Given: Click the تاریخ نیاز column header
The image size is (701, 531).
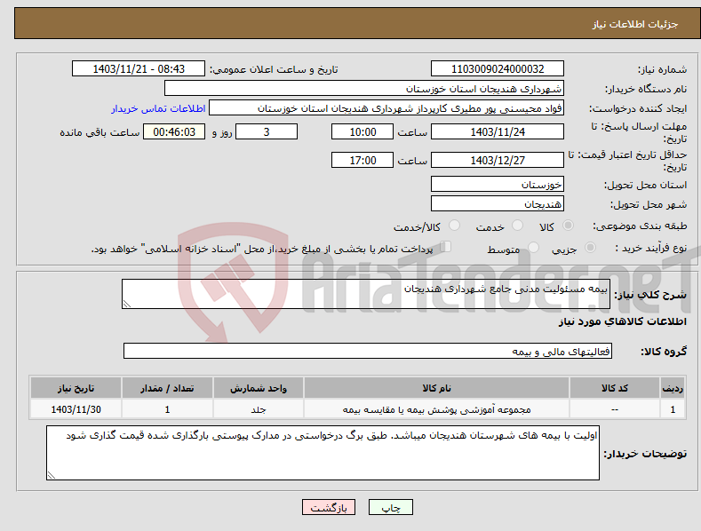Looking at the screenshot, I should [76, 388].
